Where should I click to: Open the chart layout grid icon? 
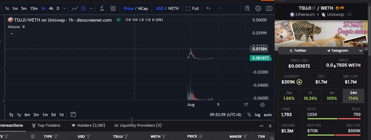point(113,8)
